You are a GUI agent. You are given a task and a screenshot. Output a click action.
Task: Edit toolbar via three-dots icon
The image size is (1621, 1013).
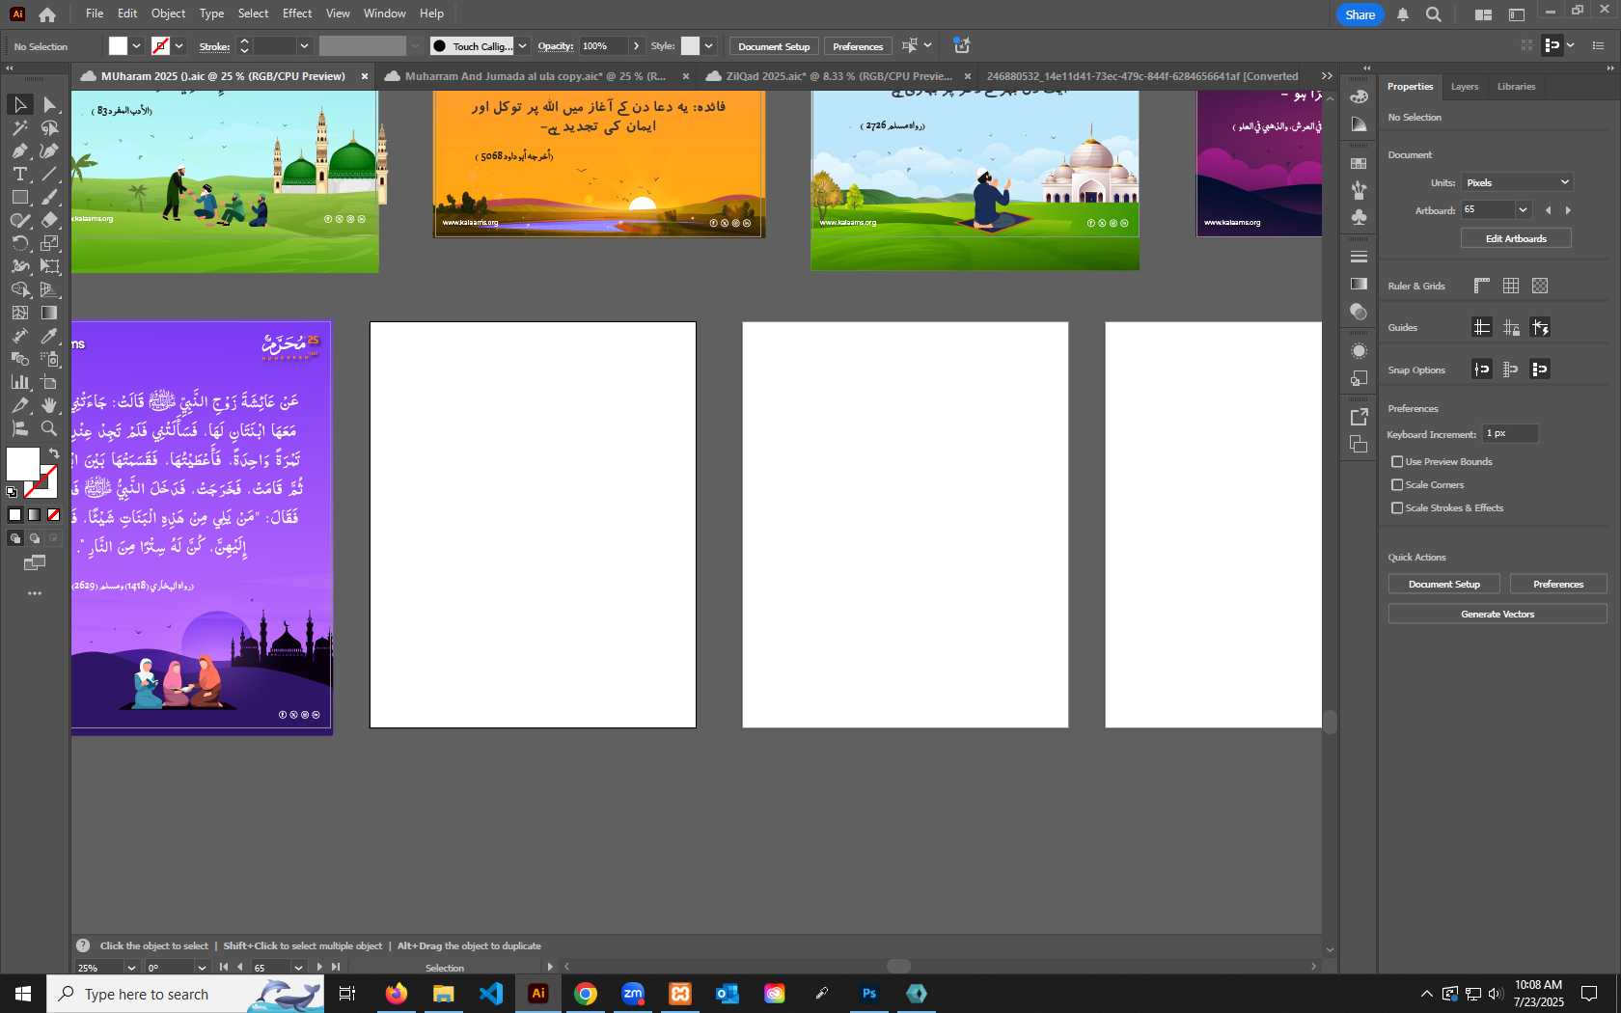35,593
